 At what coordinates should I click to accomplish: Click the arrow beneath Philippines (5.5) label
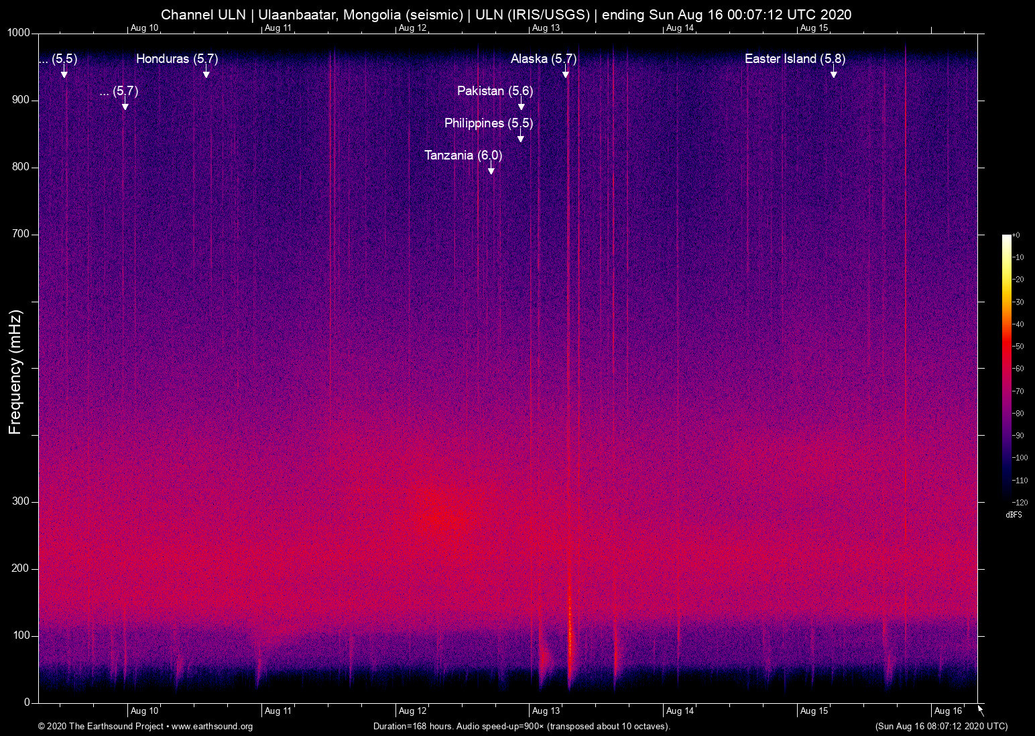[521, 137]
